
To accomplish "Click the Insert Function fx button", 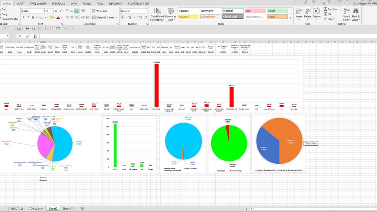I will coord(35,36).
